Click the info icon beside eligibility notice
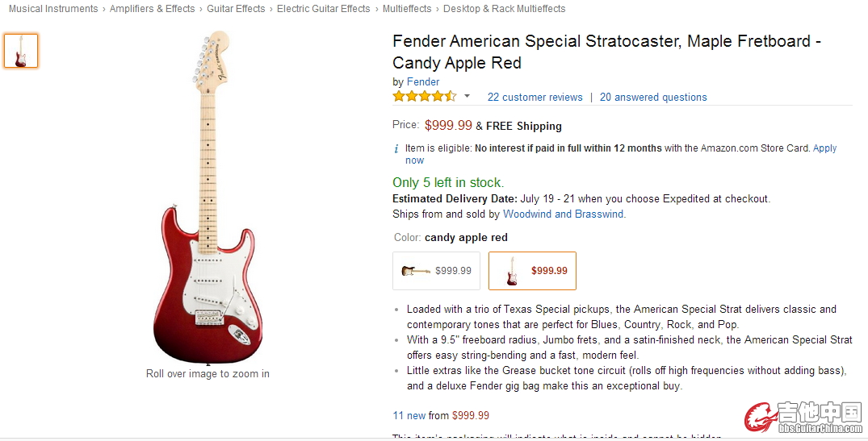868x441 pixels. pyautogui.click(x=396, y=149)
